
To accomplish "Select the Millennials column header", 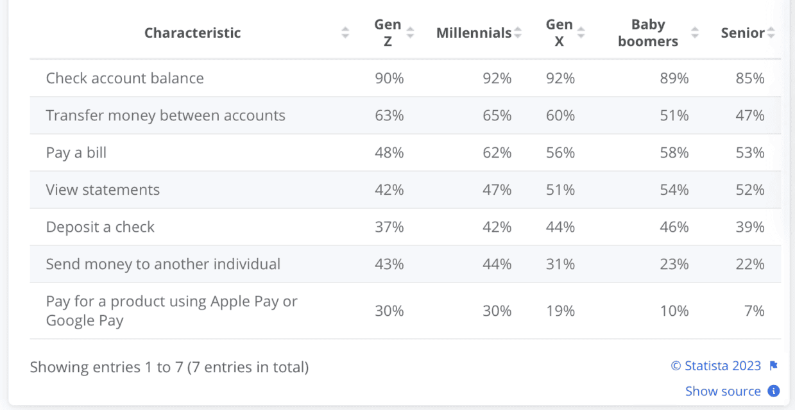I will coord(475,33).
